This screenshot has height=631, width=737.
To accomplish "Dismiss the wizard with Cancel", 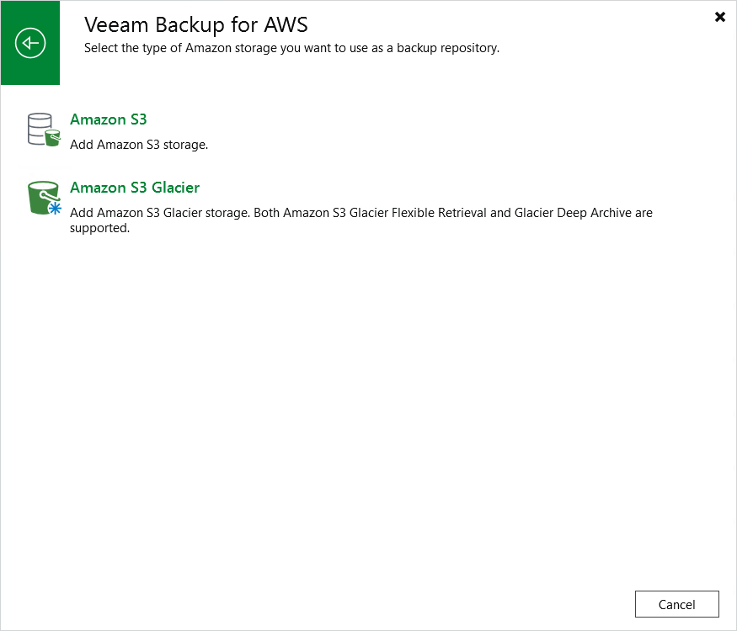I will [x=676, y=604].
